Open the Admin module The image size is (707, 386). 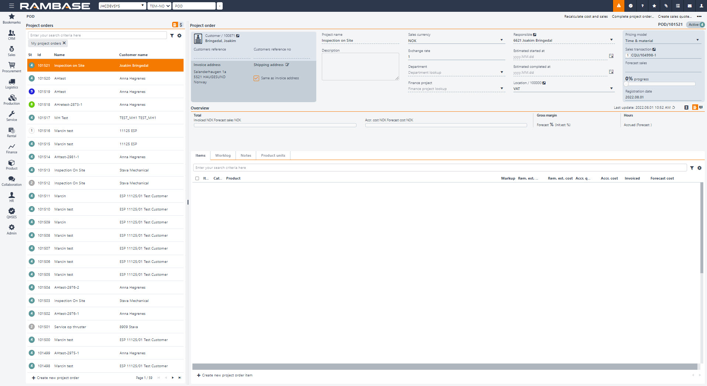pyautogui.click(x=11, y=230)
